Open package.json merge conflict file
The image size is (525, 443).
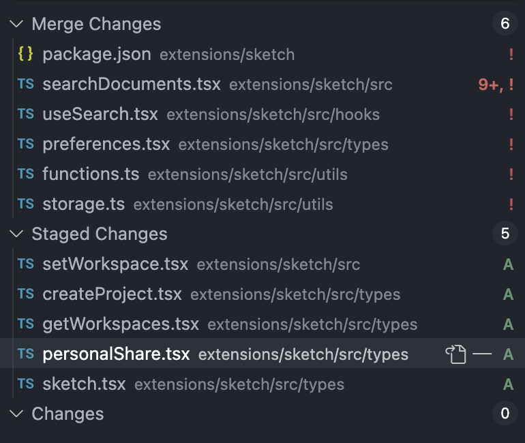[96, 55]
